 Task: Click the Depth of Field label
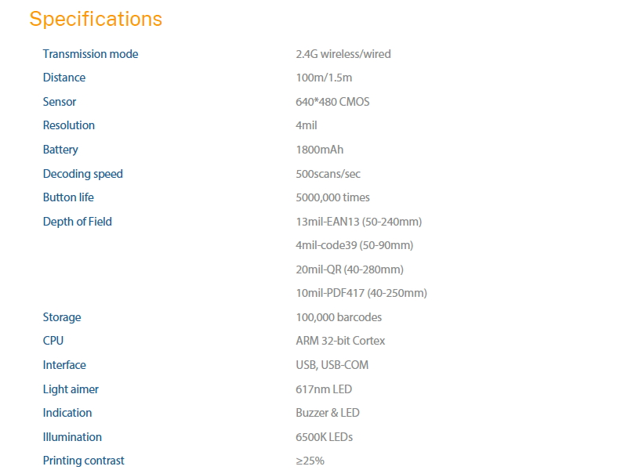pyautogui.click(x=78, y=222)
